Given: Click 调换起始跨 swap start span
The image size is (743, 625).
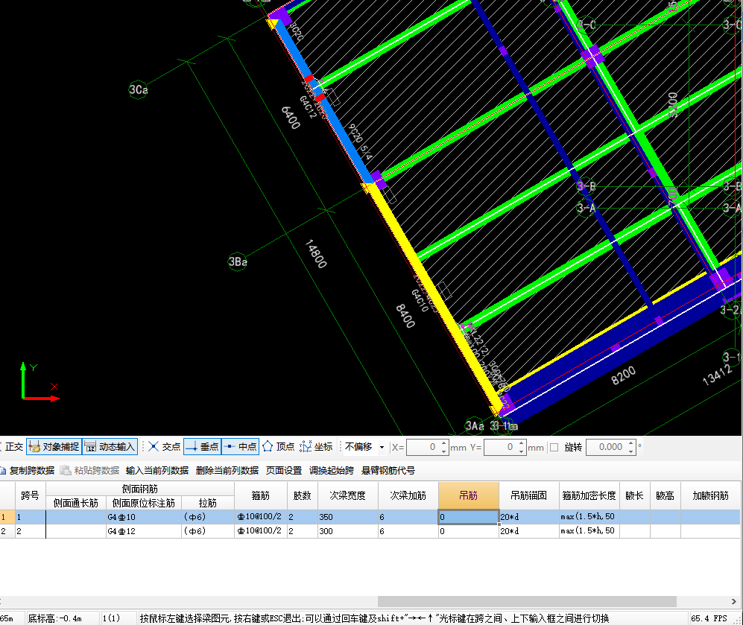Looking at the screenshot, I should pyautogui.click(x=331, y=470).
